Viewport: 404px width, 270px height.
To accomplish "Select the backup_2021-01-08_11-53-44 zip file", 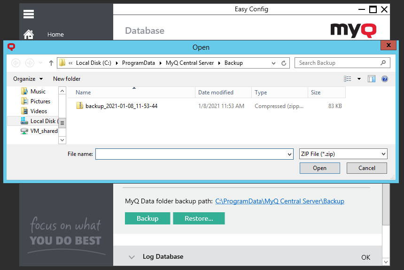I will point(121,106).
